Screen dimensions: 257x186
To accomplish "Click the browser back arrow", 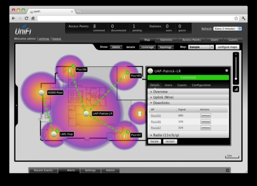I will (x=13, y=18).
